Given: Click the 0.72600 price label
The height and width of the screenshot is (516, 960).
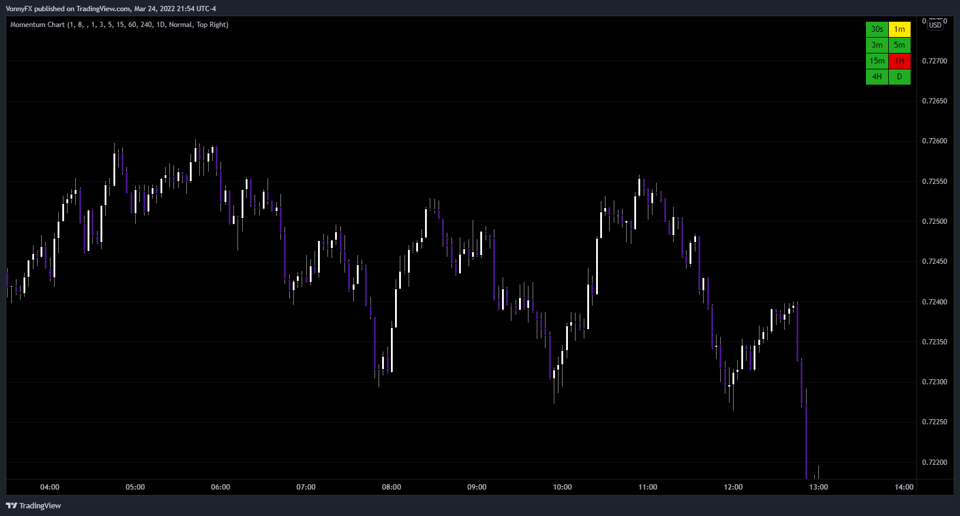Looking at the screenshot, I should coord(935,141).
